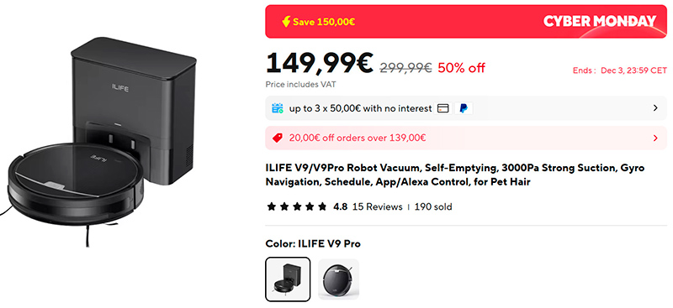Click the PayPal logo icon
Screen dimensions: 673x308
[x=464, y=108]
